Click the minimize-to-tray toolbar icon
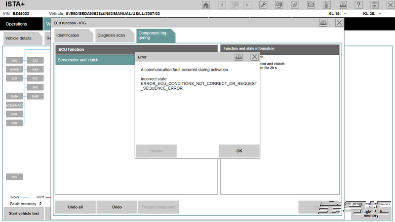 pos(374,5)
